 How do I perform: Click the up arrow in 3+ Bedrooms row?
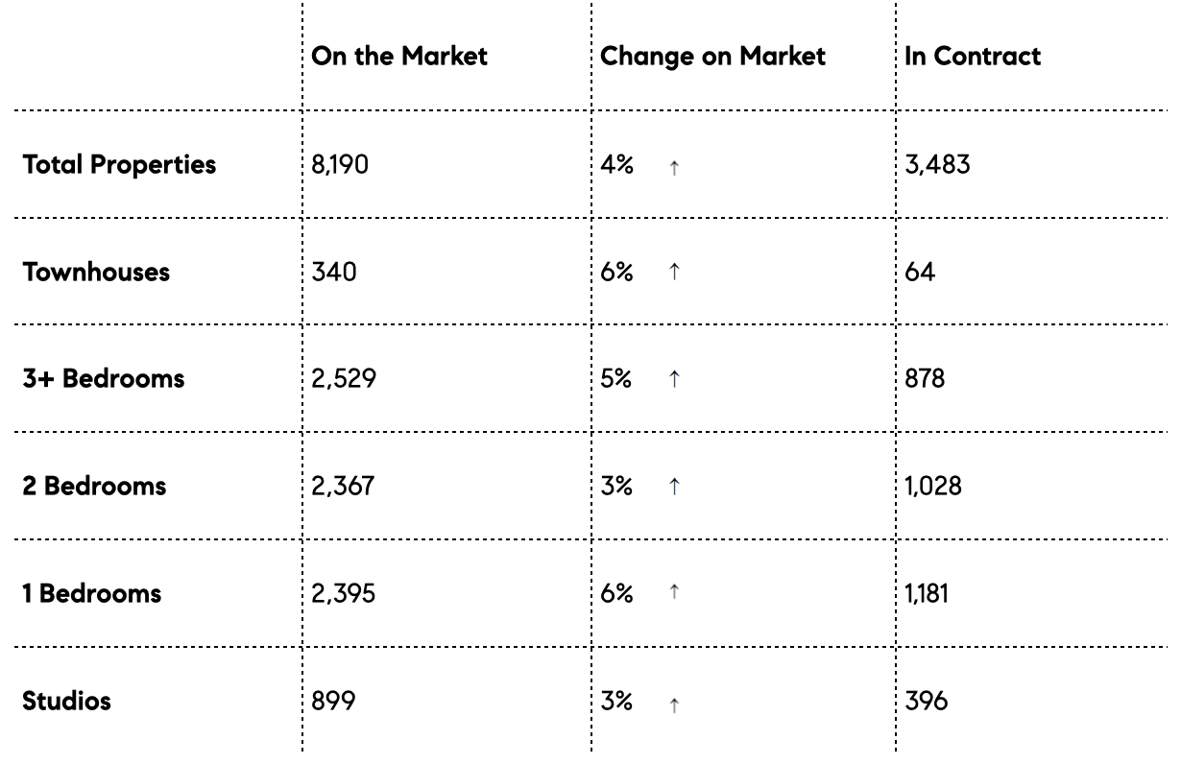[x=674, y=381]
